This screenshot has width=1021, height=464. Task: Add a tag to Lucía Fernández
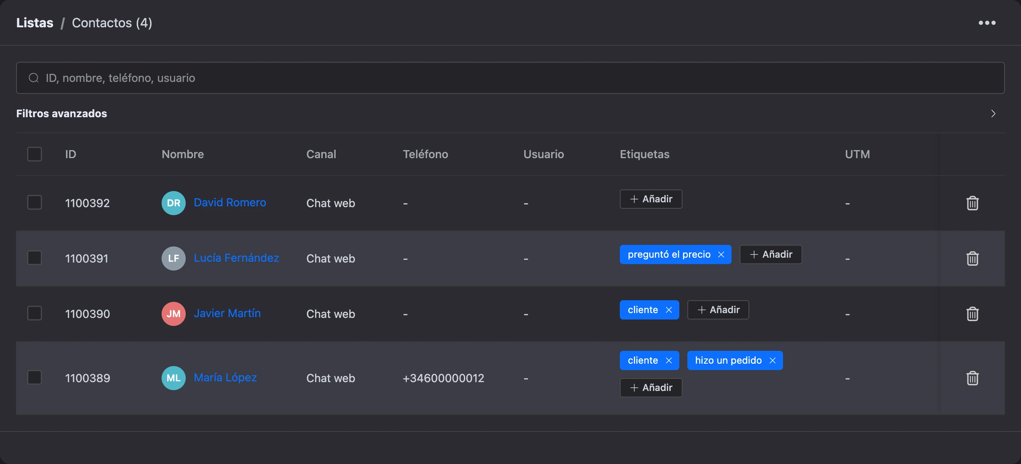(771, 254)
